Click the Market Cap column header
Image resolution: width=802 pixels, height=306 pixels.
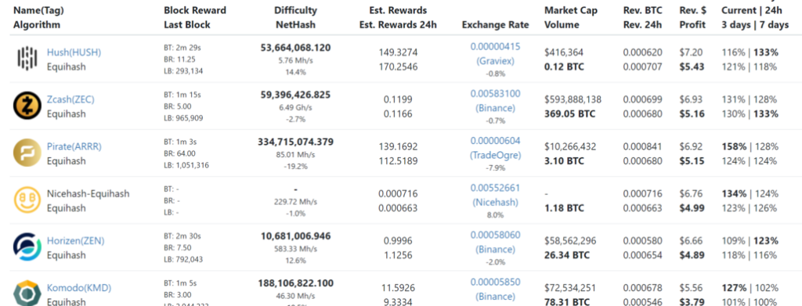(x=571, y=10)
